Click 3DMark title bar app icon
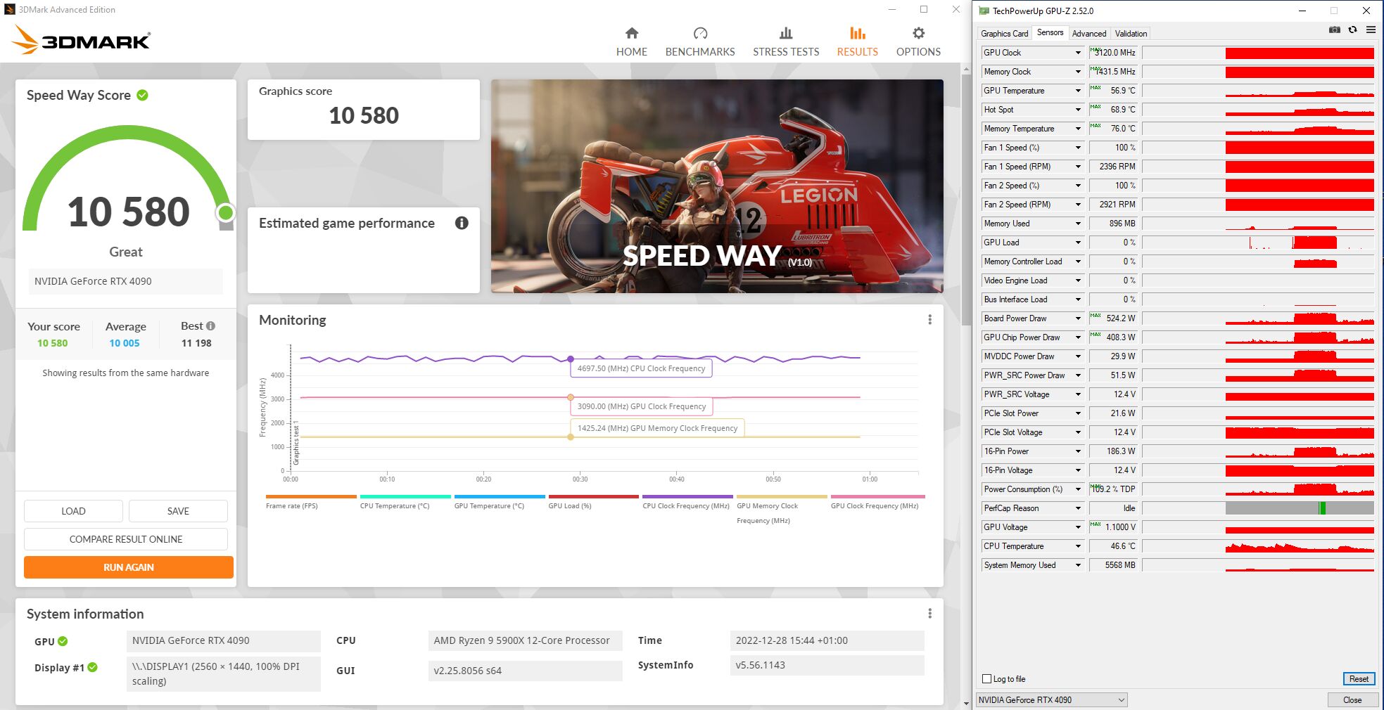 coord(10,9)
